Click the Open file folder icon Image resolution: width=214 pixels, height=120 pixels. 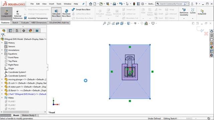101,4
